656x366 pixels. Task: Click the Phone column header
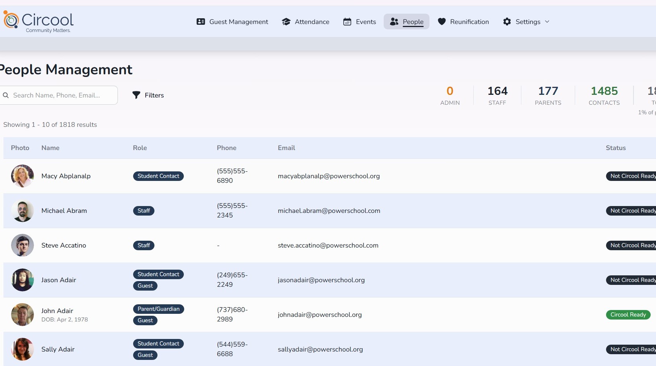tap(227, 148)
